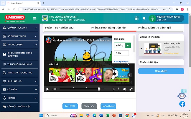Open a new Chrome tab
Image resolution: width=191 pixels, height=119 pixels.
(x=44, y=3)
